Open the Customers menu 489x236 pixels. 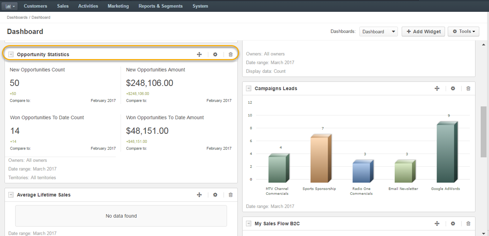click(35, 6)
